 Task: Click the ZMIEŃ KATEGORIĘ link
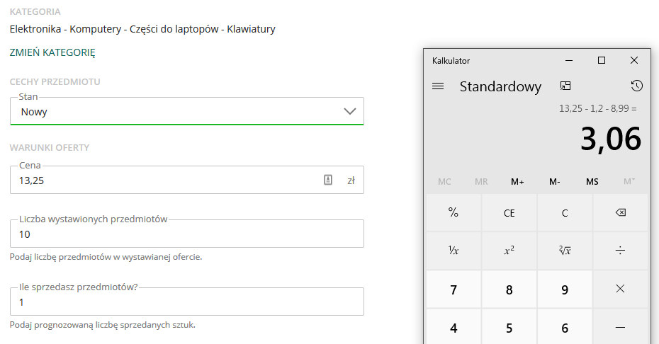[x=52, y=52]
